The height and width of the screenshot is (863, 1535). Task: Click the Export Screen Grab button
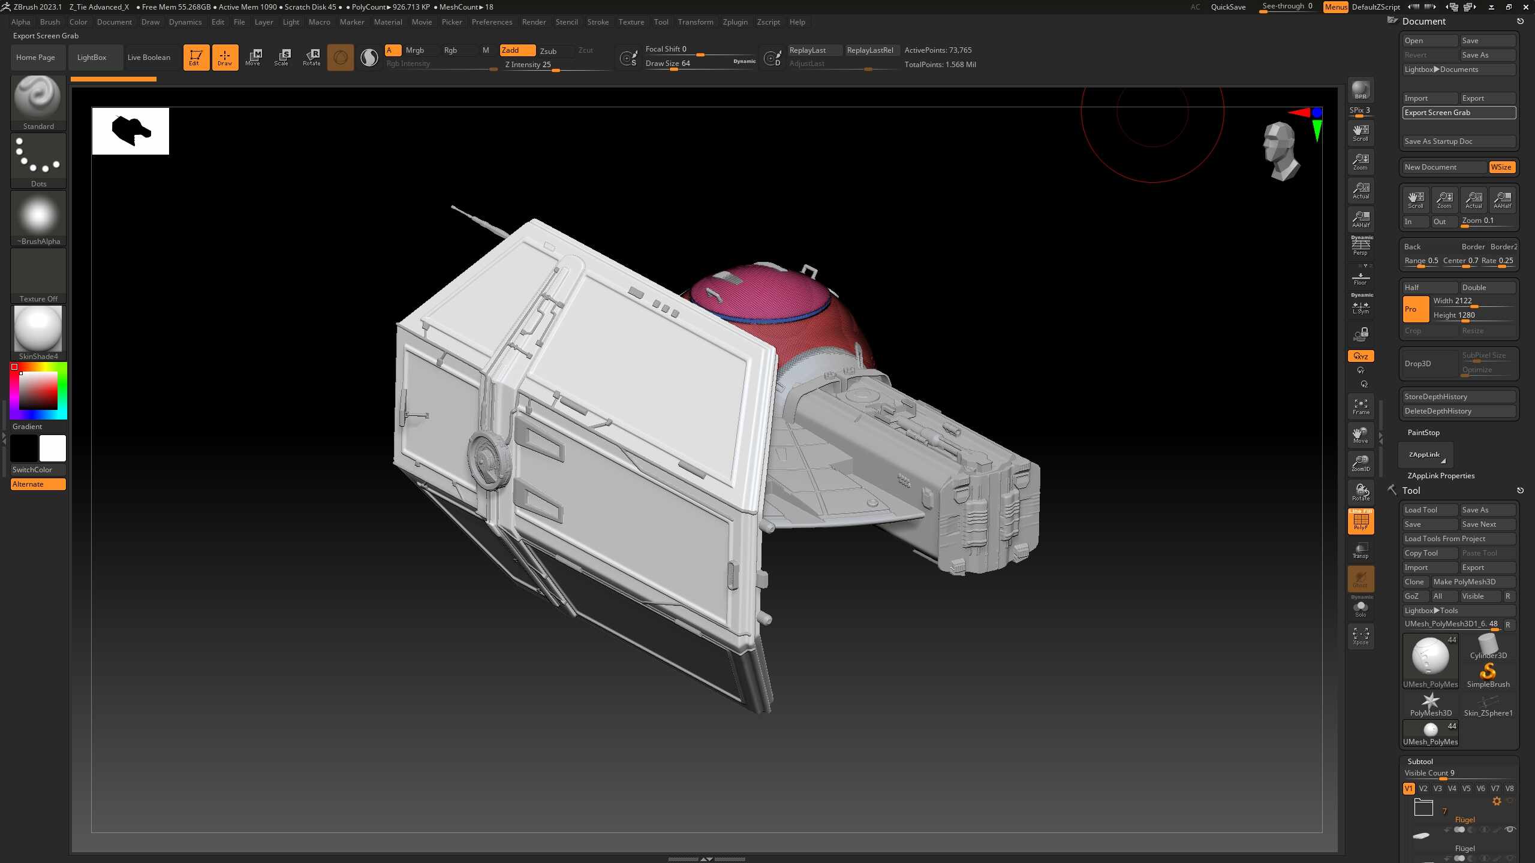point(1458,113)
